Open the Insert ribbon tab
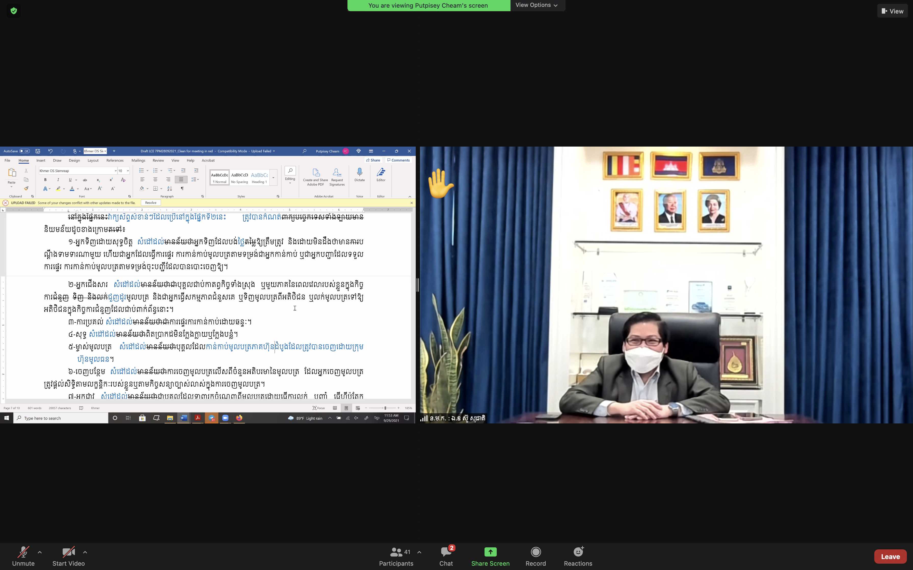Image resolution: width=913 pixels, height=570 pixels. pos(41,160)
